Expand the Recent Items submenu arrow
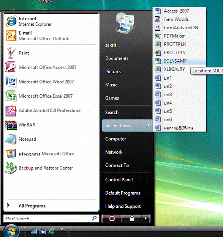Screen dimensions: 223x237 pyautogui.click(x=149, y=125)
